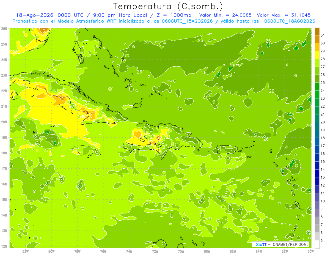Image resolution: width=330 pixels, height=255 pixels.
Task: Click longitude axis label '68W'
Action: tap(207, 251)
